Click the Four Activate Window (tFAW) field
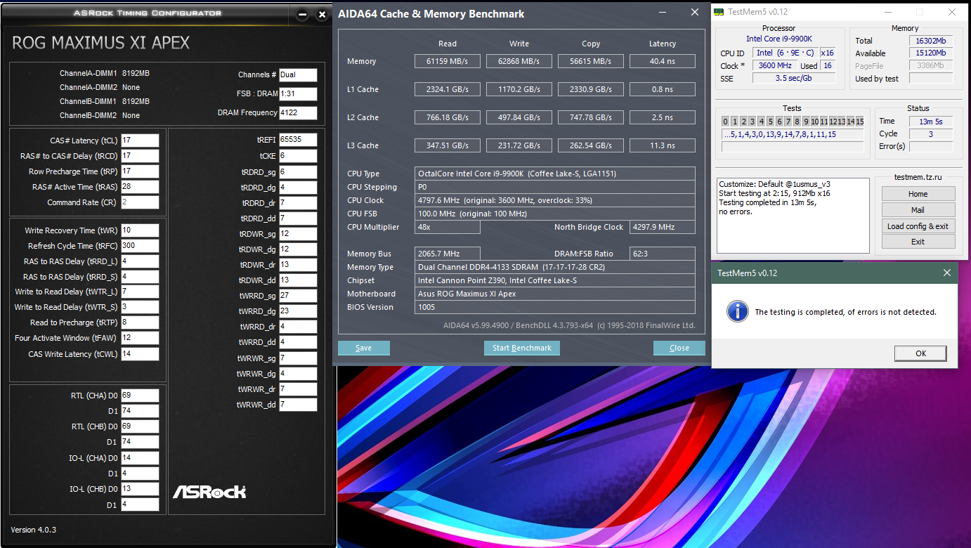The height and width of the screenshot is (548, 971). coord(140,338)
